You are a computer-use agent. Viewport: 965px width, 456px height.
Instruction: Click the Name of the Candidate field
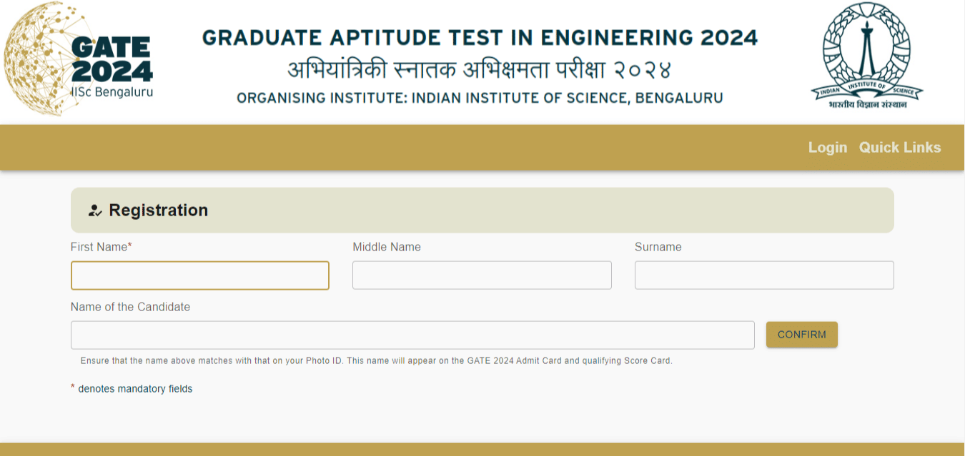click(x=412, y=334)
